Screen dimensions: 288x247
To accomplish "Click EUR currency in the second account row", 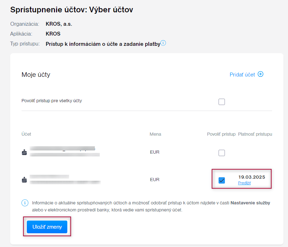I will [x=154, y=180].
